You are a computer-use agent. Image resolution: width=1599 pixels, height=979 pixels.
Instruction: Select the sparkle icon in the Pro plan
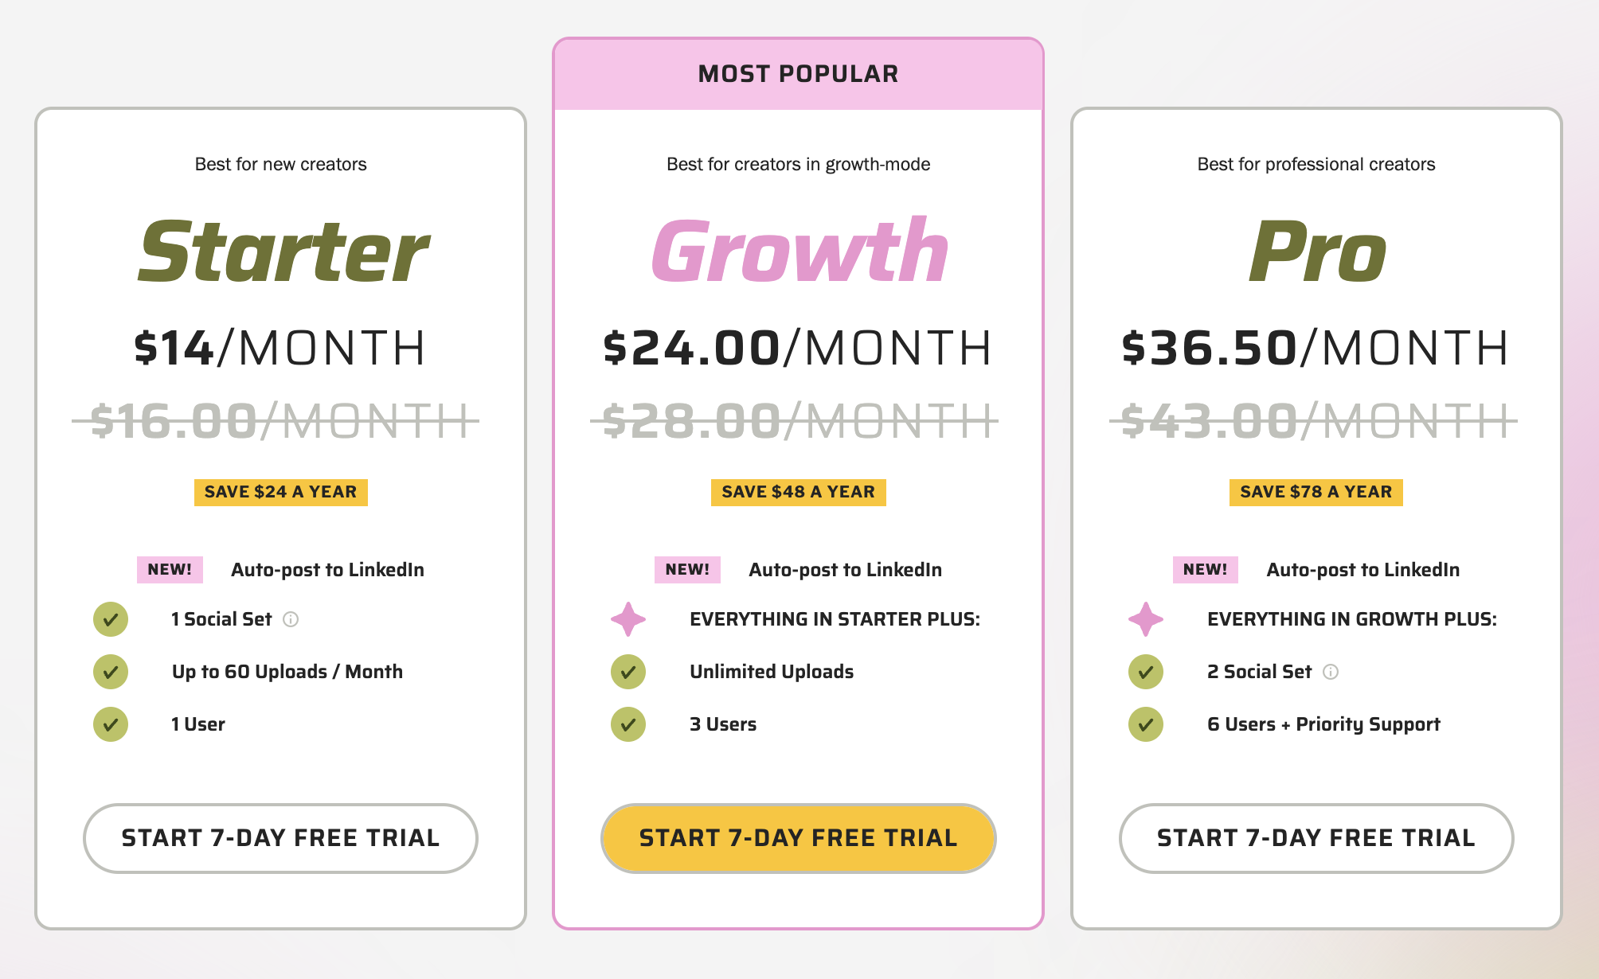point(1144,618)
